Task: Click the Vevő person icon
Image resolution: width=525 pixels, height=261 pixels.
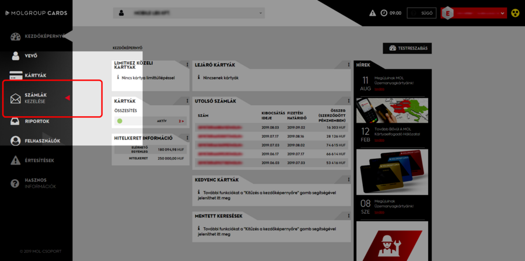Action: click(16, 56)
